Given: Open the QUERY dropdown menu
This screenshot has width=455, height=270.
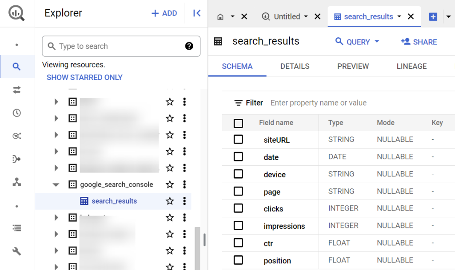Looking at the screenshot, I should (357, 42).
